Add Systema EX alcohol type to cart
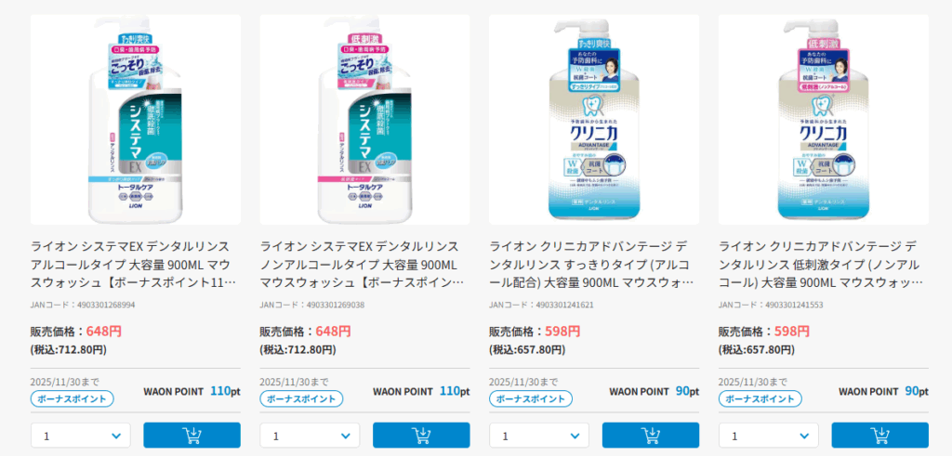The height and width of the screenshot is (456, 952). click(x=192, y=436)
